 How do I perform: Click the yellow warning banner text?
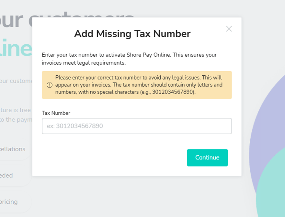tap(139, 85)
